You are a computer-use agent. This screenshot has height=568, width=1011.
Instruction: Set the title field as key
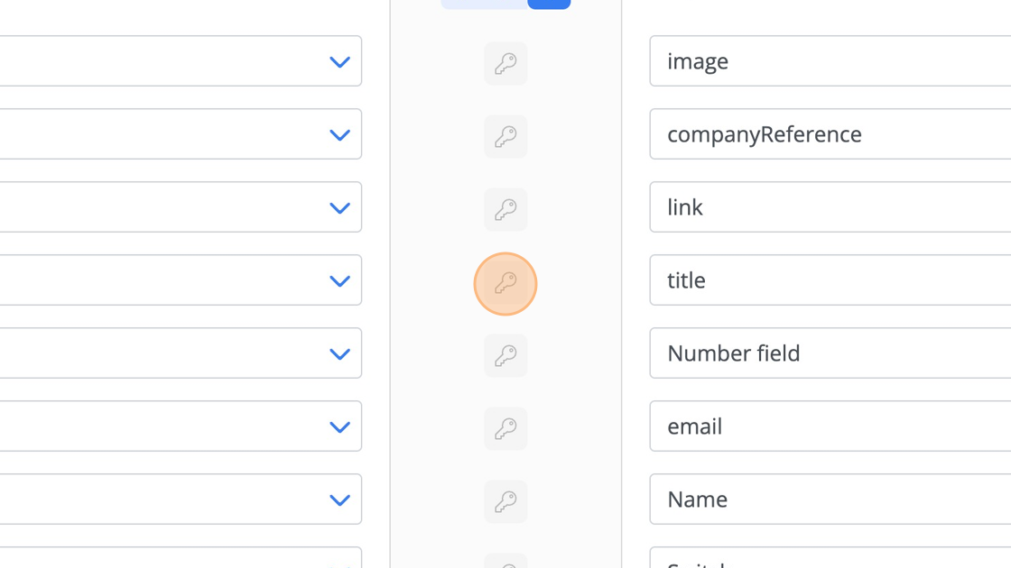point(505,283)
